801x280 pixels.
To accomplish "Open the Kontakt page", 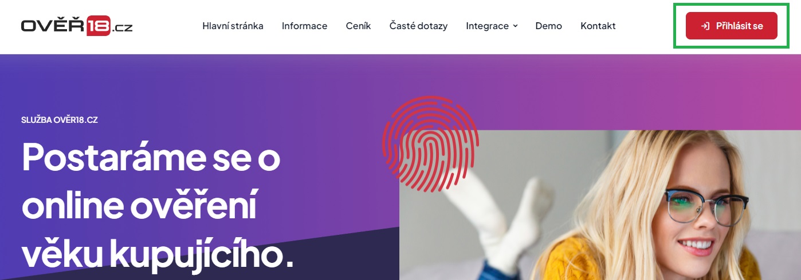I will 598,26.
